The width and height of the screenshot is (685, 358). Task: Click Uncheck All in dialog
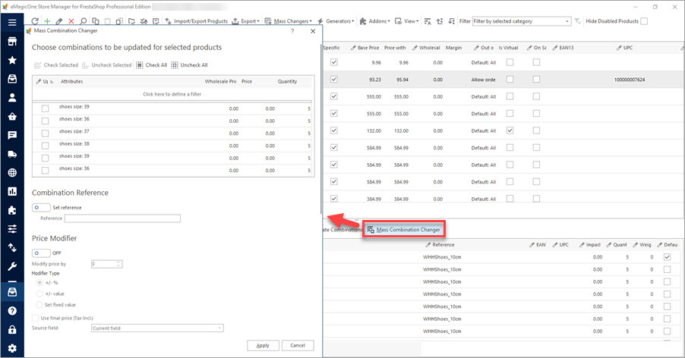pyautogui.click(x=189, y=65)
